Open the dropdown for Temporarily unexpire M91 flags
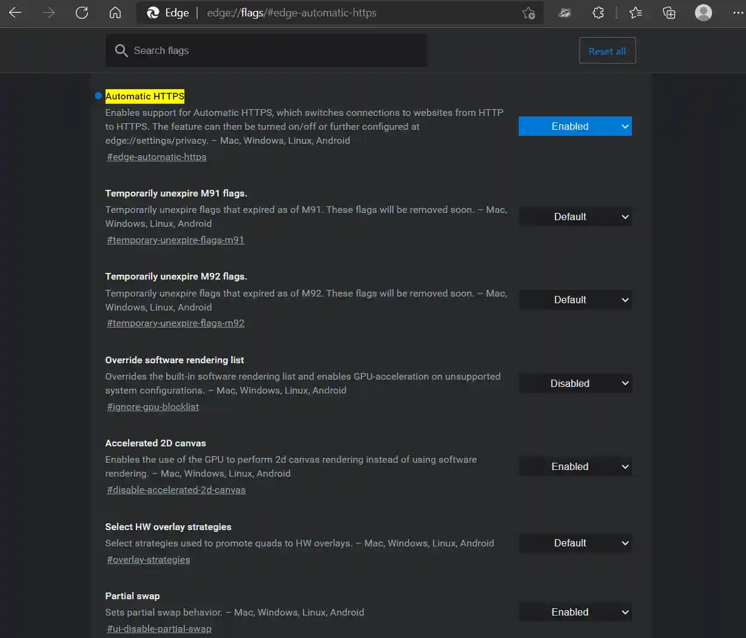 point(574,217)
